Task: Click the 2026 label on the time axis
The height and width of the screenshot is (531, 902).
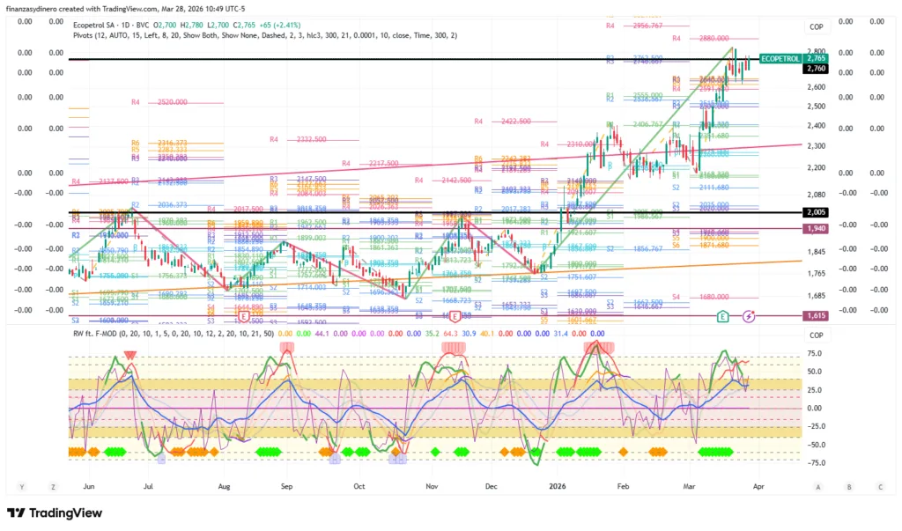Action: pyautogui.click(x=556, y=486)
